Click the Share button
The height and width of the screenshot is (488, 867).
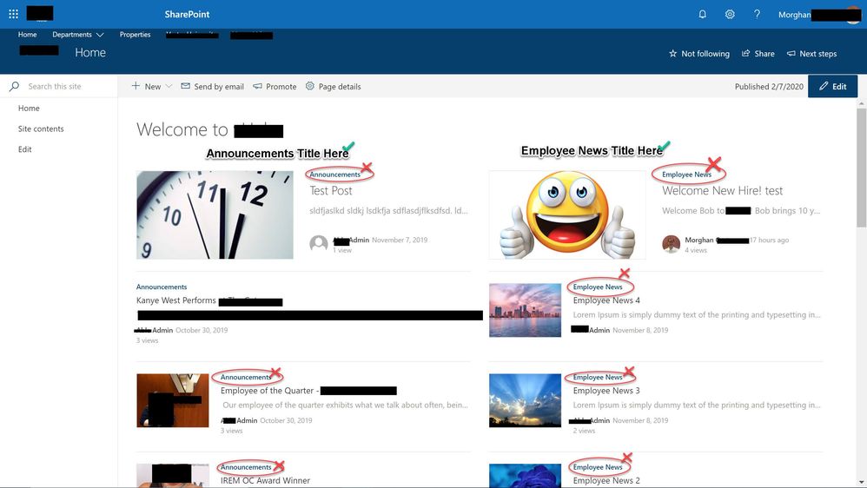coord(758,54)
